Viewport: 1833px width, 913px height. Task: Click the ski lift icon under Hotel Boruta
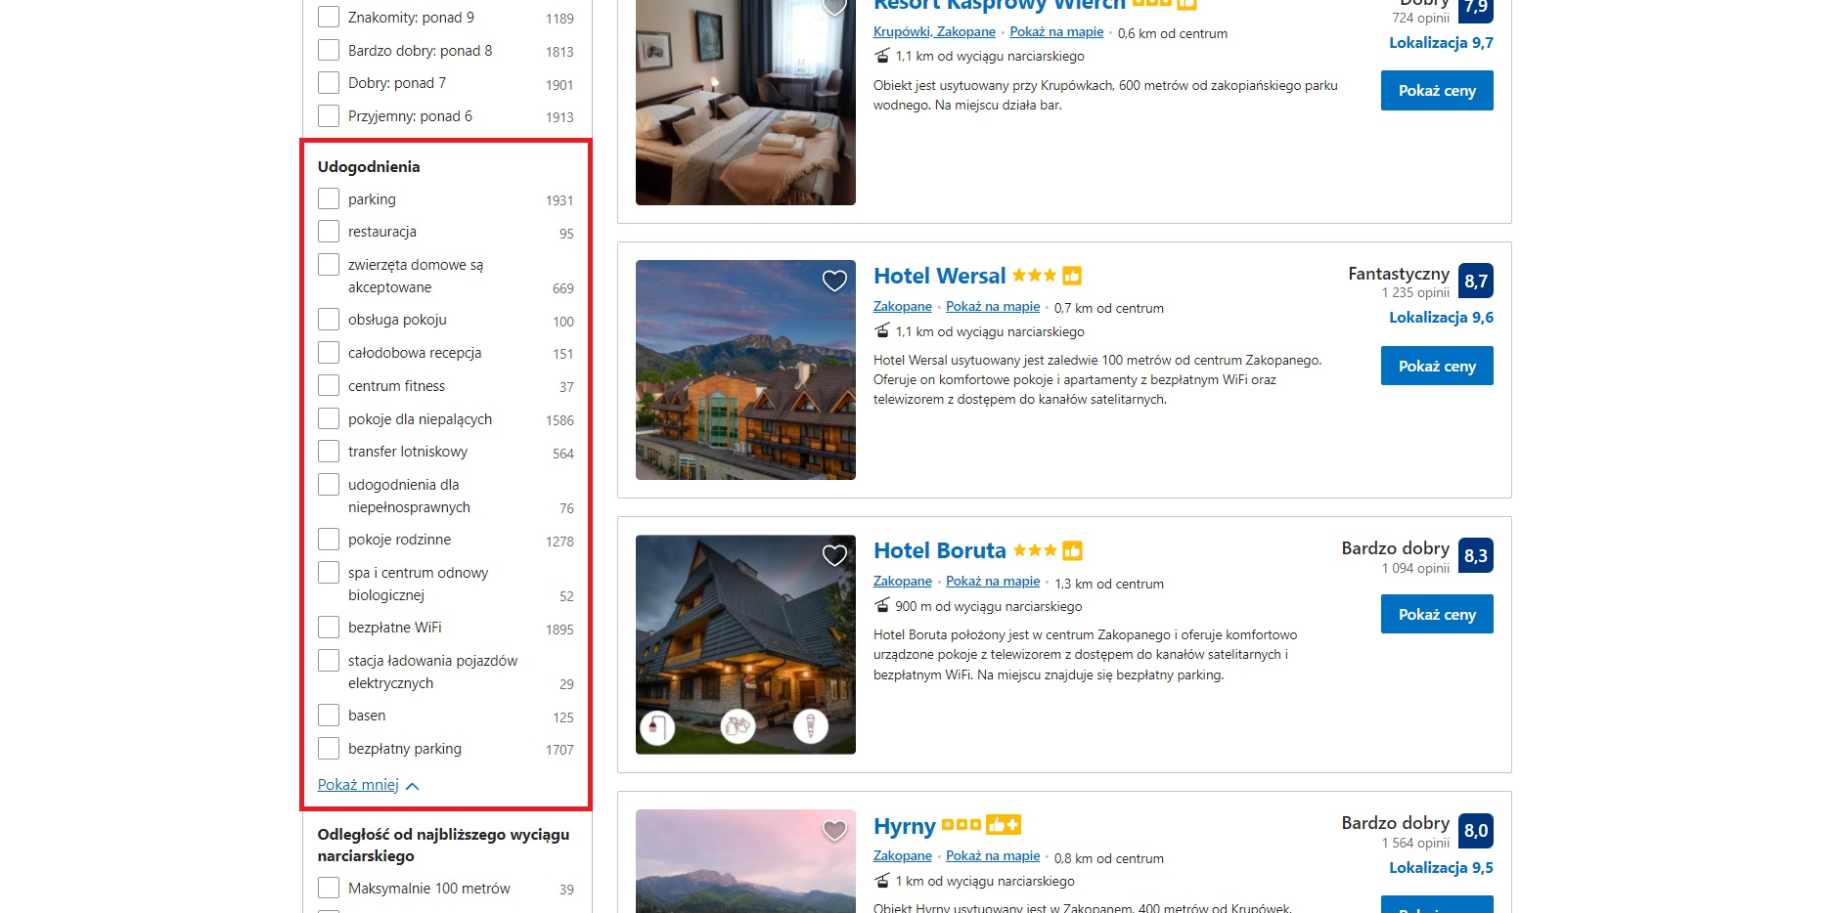point(882,606)
